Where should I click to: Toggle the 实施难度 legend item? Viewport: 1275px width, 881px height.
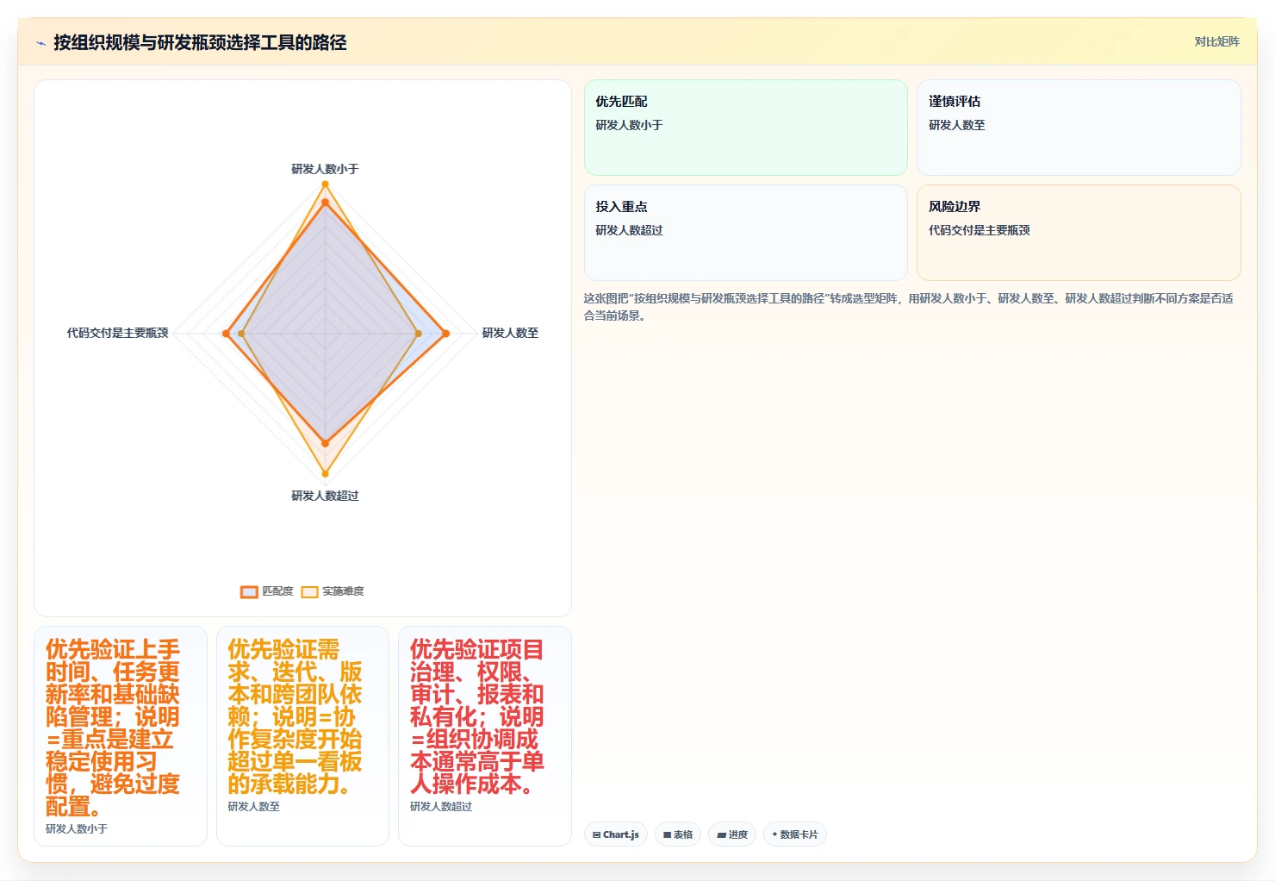coord(333,591)
